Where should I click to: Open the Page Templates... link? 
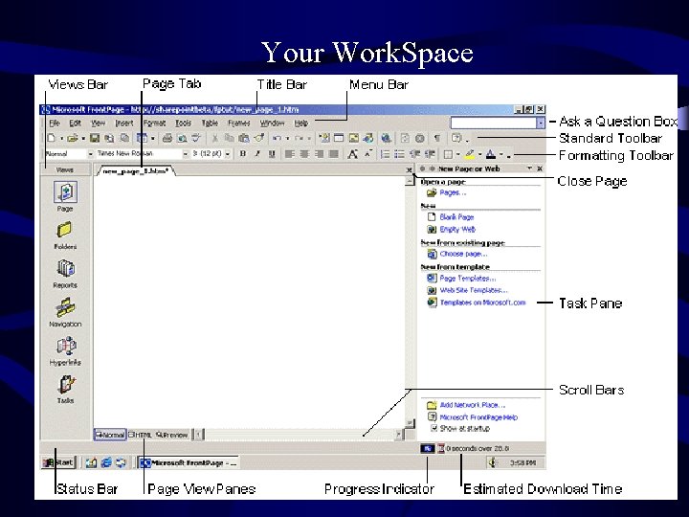pyautogui.click(x=468, y=279)
